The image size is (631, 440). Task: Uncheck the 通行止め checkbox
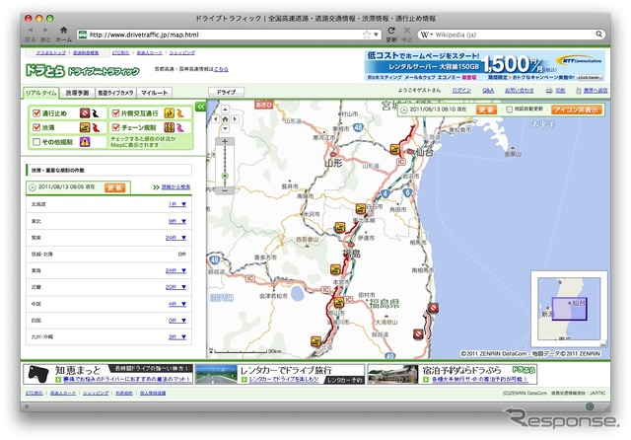[36, 112]
